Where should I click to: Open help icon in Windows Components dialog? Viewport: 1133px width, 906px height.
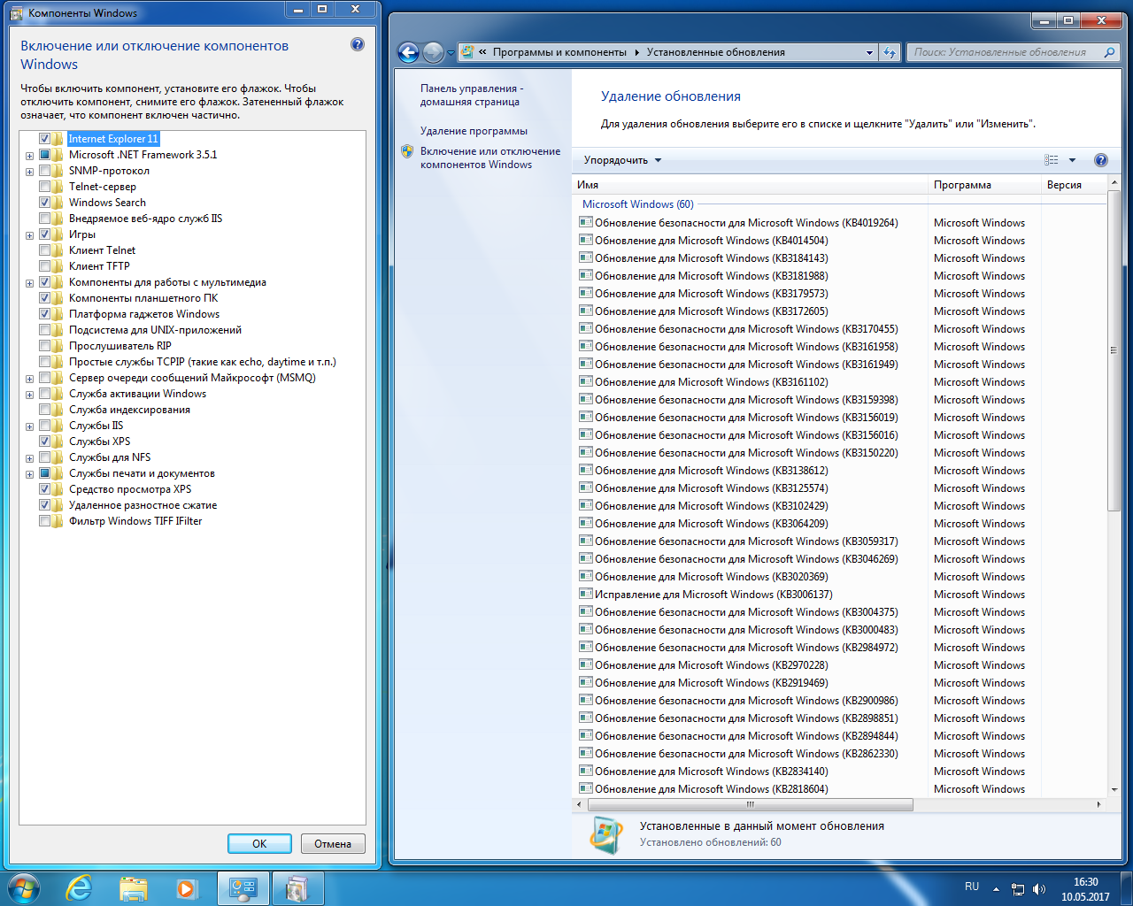click(x=358, y=44)
